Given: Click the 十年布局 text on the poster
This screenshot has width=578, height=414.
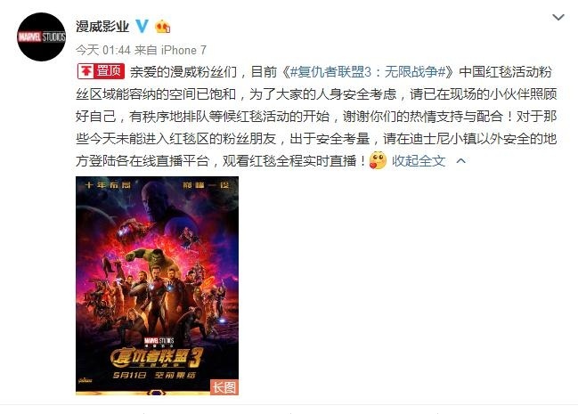Looking at the screenshot, I should pyautogui.click(x=108, y=184).
